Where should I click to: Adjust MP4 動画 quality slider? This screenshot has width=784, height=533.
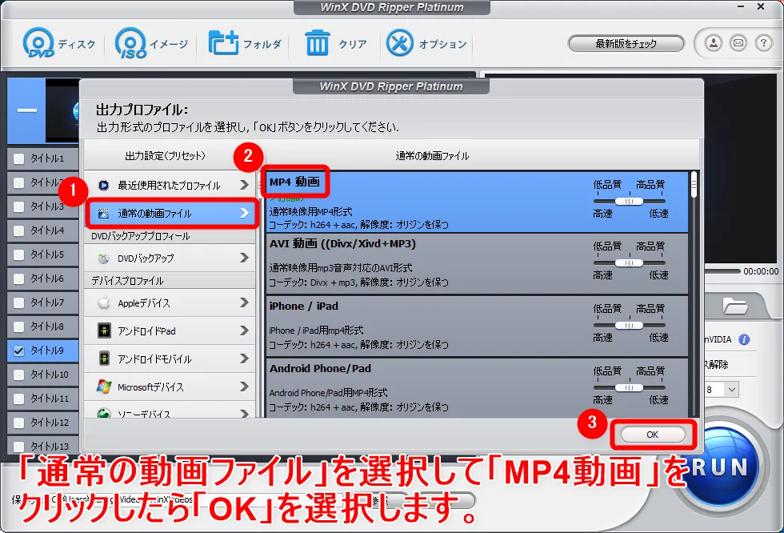click(x=629, y=201)
